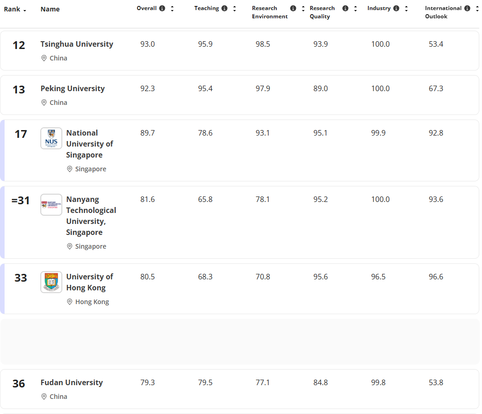Screen dimensions: 482x414
Task: Click the Singapore location under NUS
Action: point(91,169)
